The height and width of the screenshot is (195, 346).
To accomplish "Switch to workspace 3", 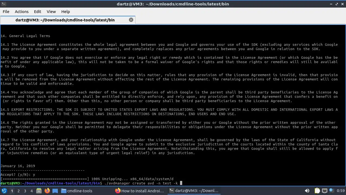I will pos(25,191).
